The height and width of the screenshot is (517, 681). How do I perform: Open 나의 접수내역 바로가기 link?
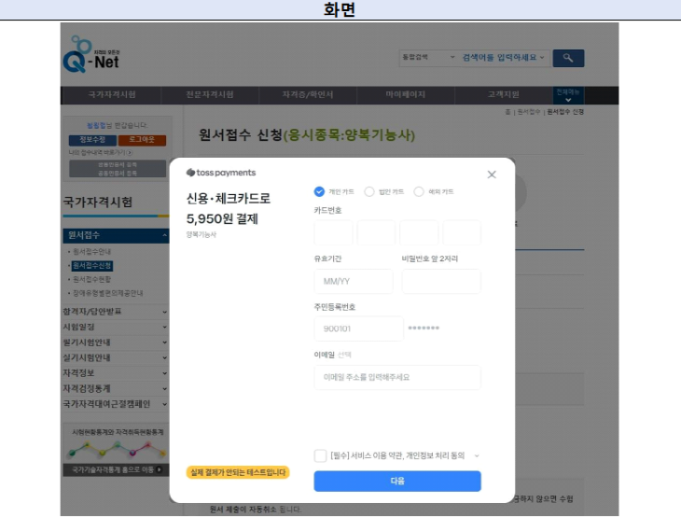pyautogui.click(x=101, y=152)
